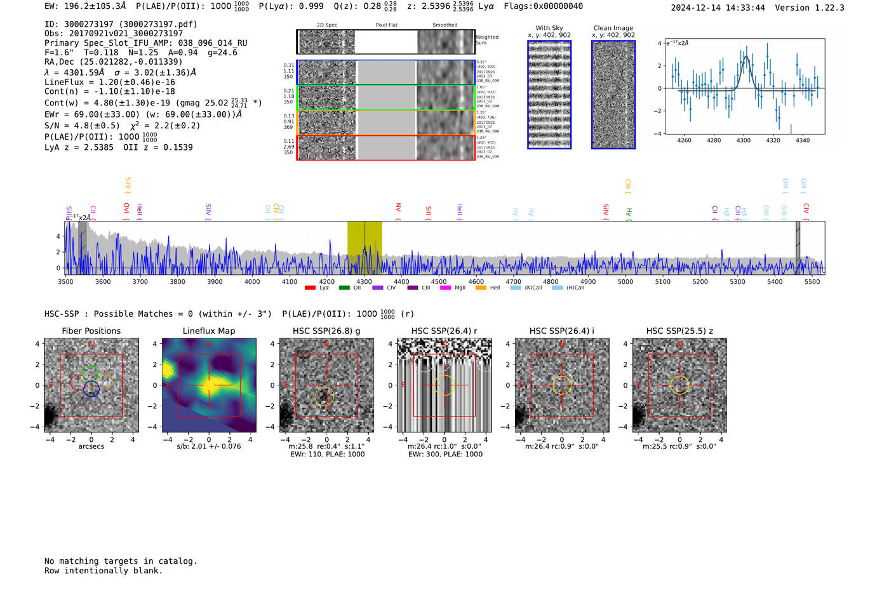Open the Fiber Positions image
Screen dimensions: 889x605
click(91, 385)
